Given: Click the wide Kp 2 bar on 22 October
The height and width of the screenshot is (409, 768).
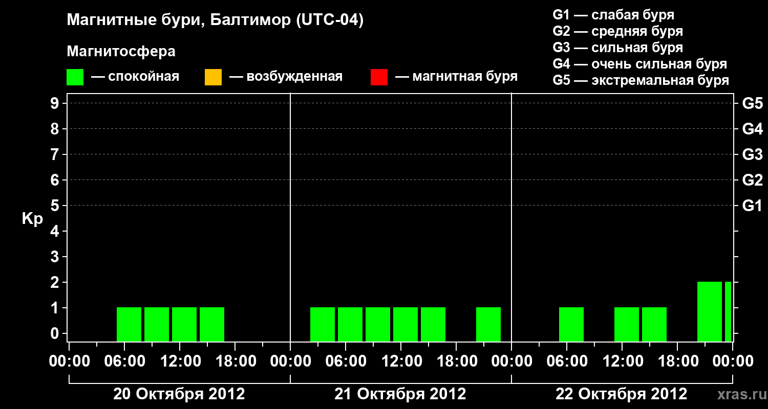Looking at the screenshot, I should (710, 311).
